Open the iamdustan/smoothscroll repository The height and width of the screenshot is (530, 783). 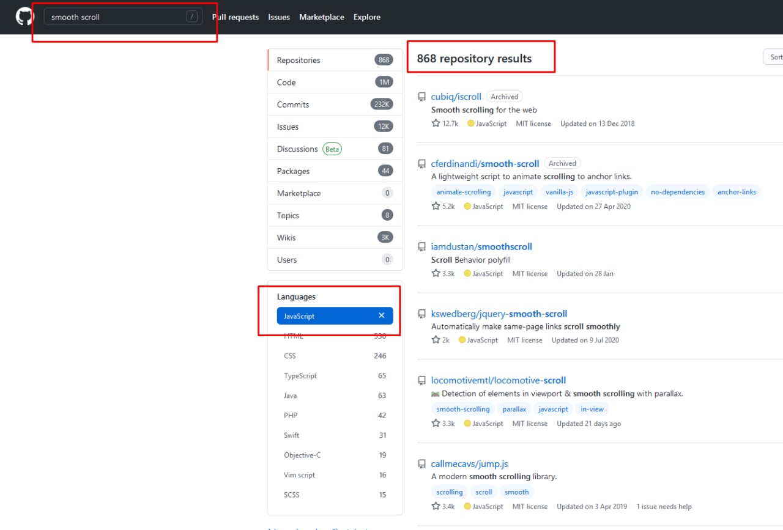481,247
